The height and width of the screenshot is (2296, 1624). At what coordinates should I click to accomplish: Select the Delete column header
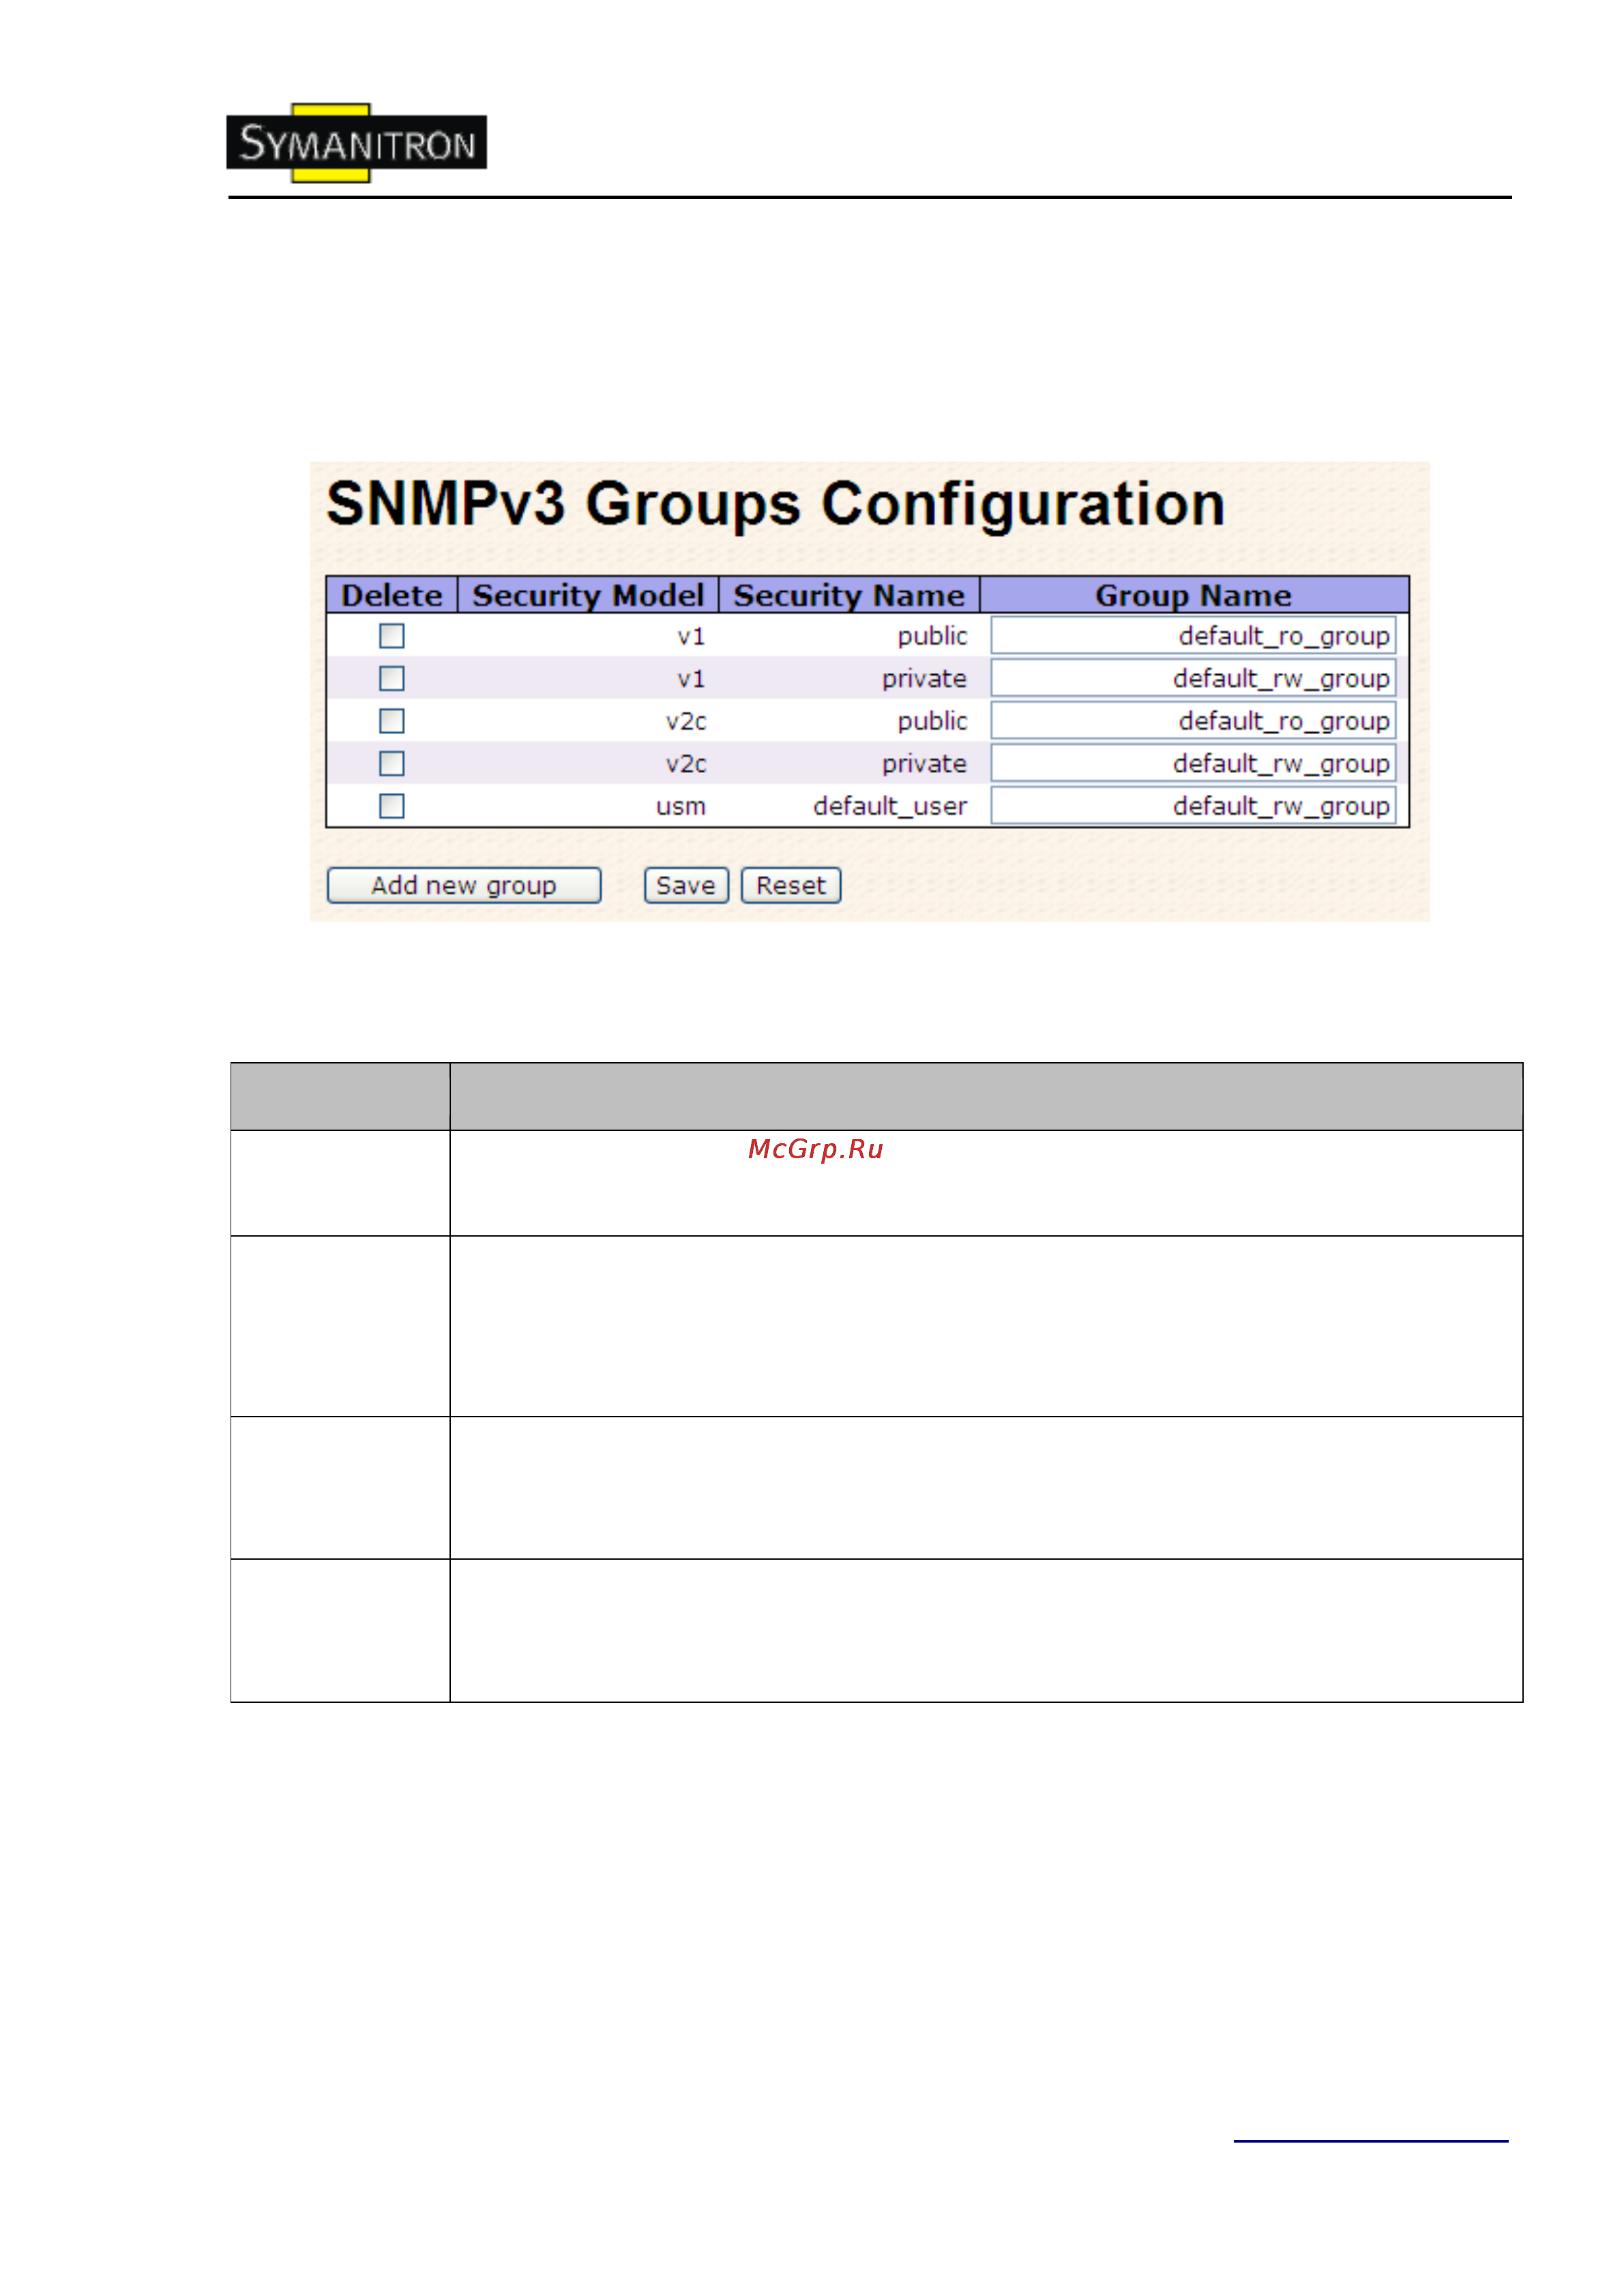(392, 595)
